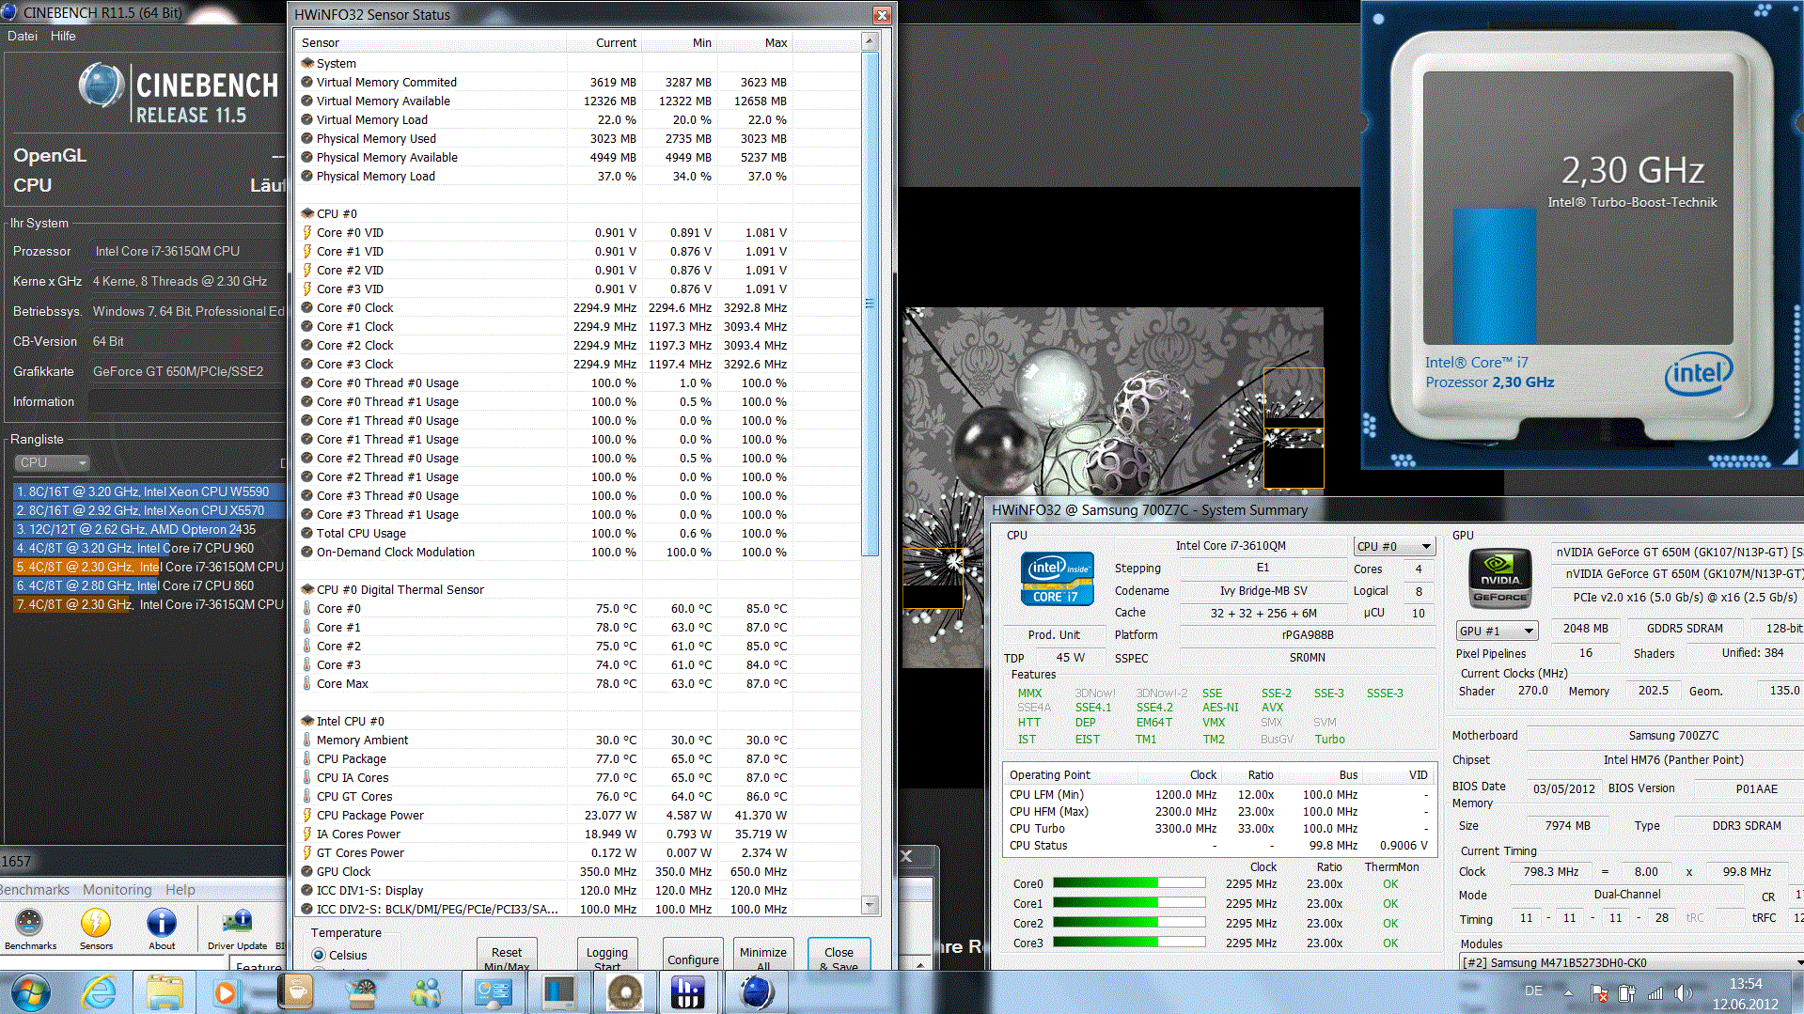Select ranking entry Intel Core i7 CPU 860
The width and height of the screenshot is (1804, 1014).
(x=149, y=585)
